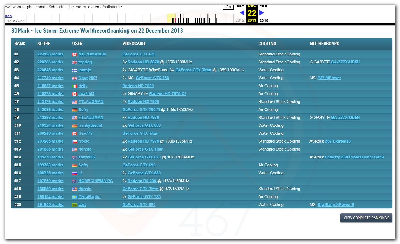Viewport: 400px width, 244px height.
Task: Open the 206240 marks score link
Action: [50, 133]
